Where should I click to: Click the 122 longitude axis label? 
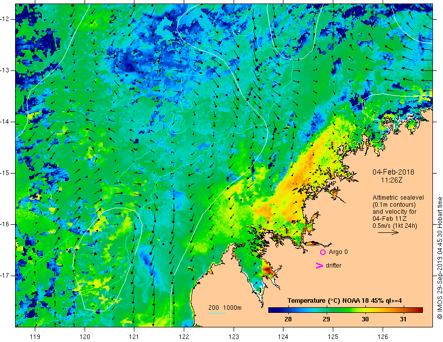184,336
